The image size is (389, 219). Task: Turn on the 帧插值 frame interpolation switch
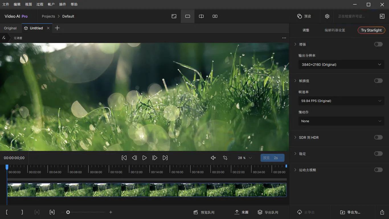[x=378, y=81]
